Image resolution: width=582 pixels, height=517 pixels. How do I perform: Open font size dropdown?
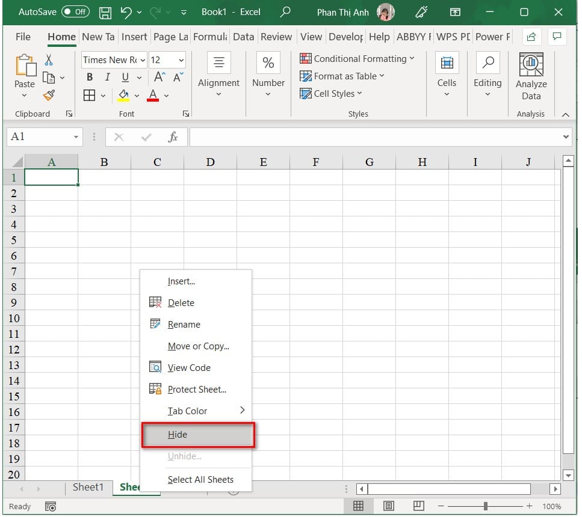click(181, 60)
